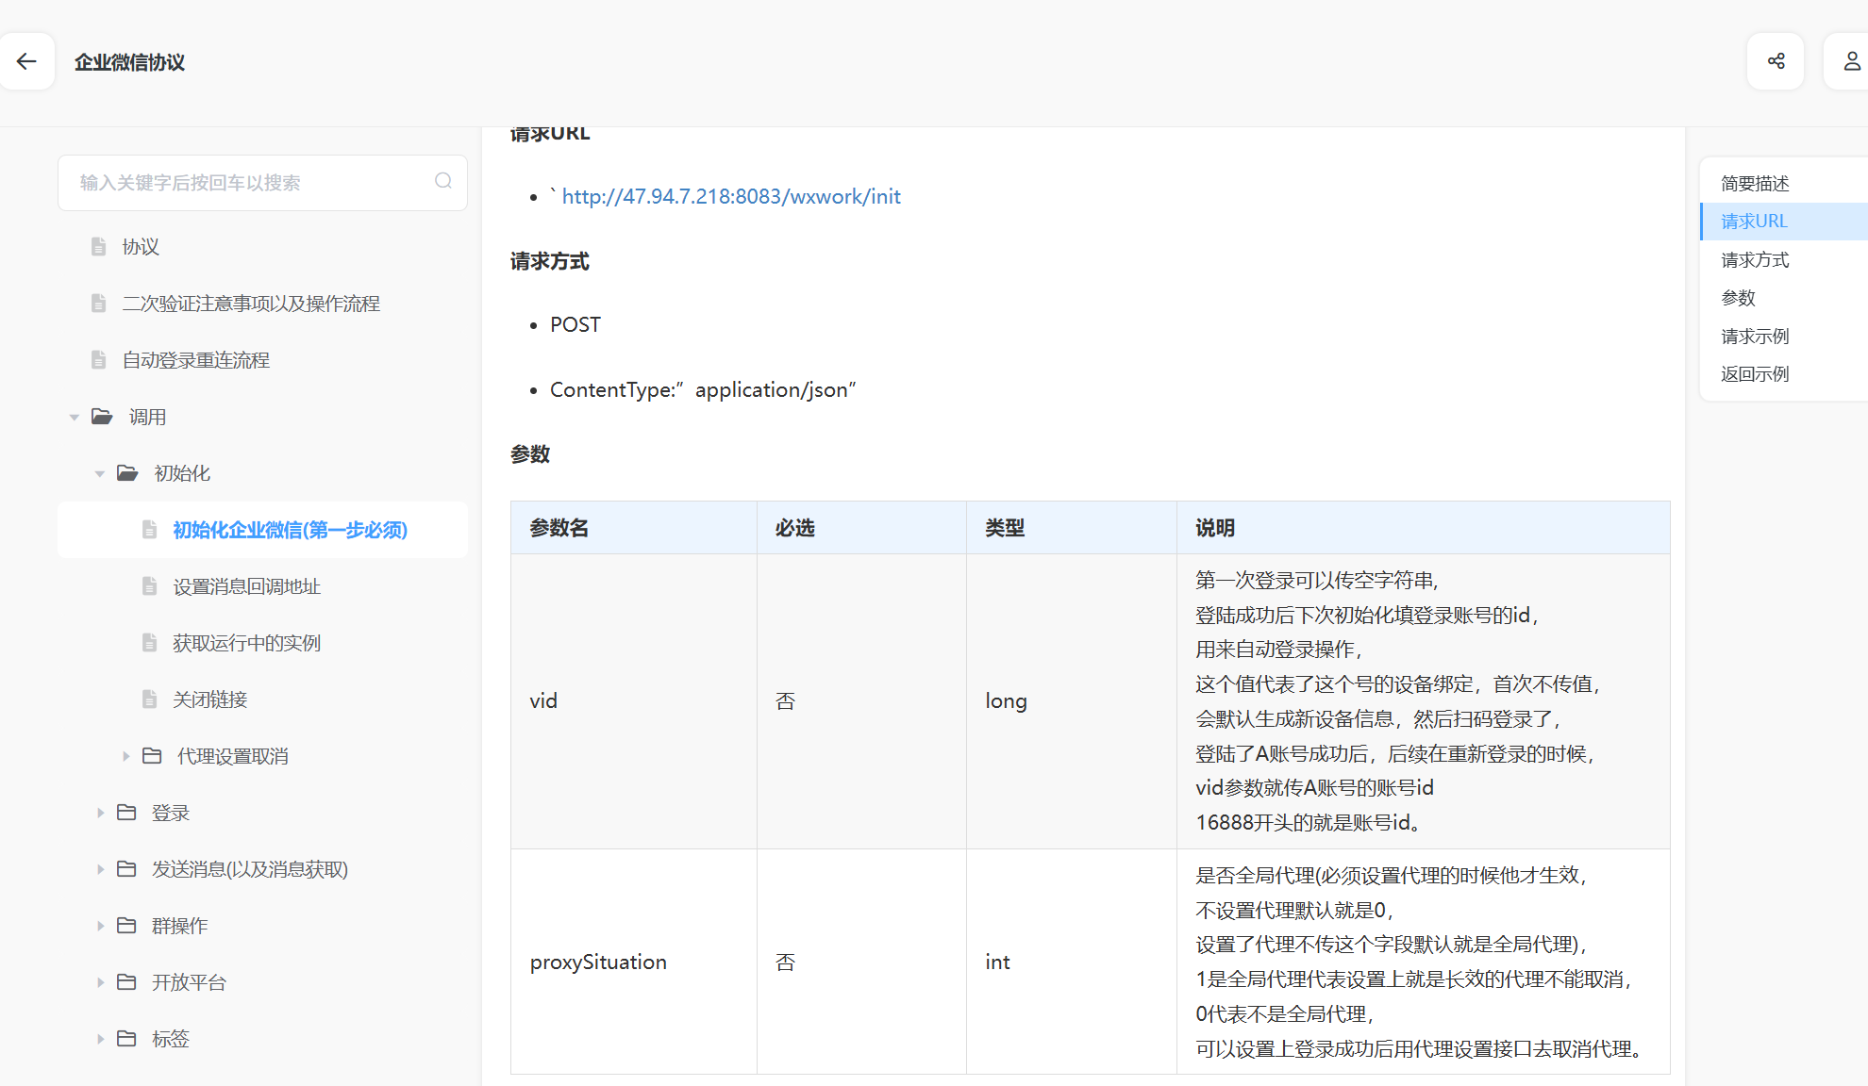Expand 发送消息(以及消息获取) folder
The height and width of the screenshot is (1086, 1868).
click(x=100, y=869)
